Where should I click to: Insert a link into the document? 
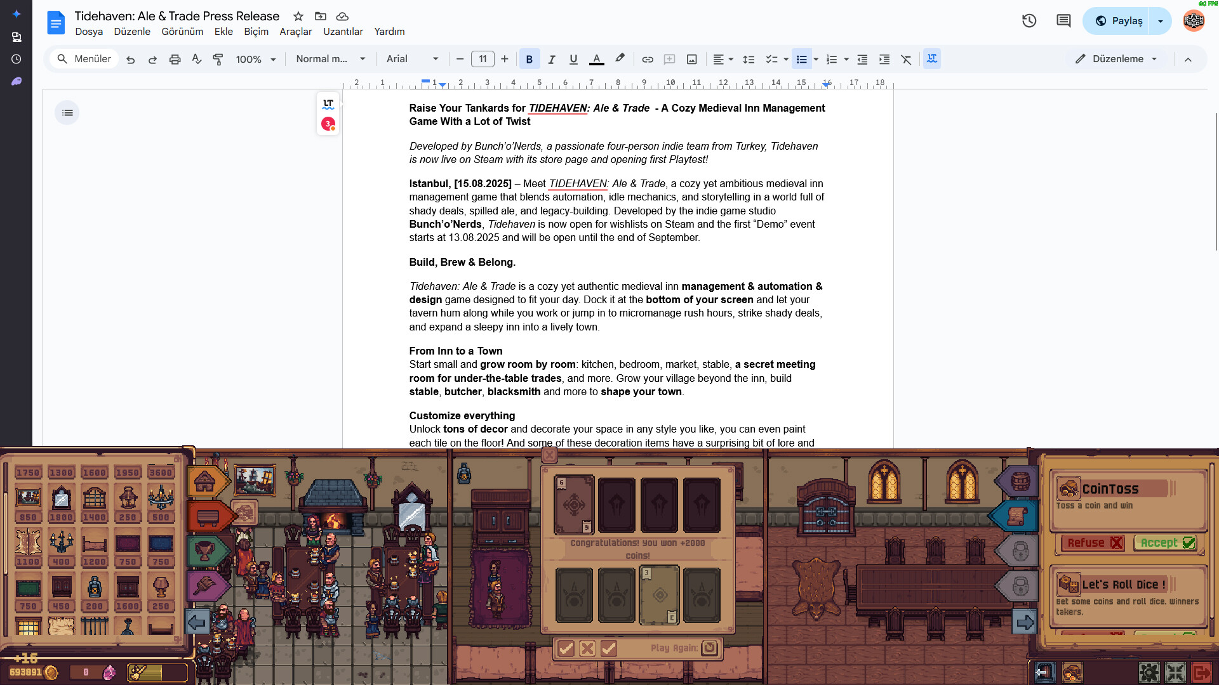pos(647,59)
